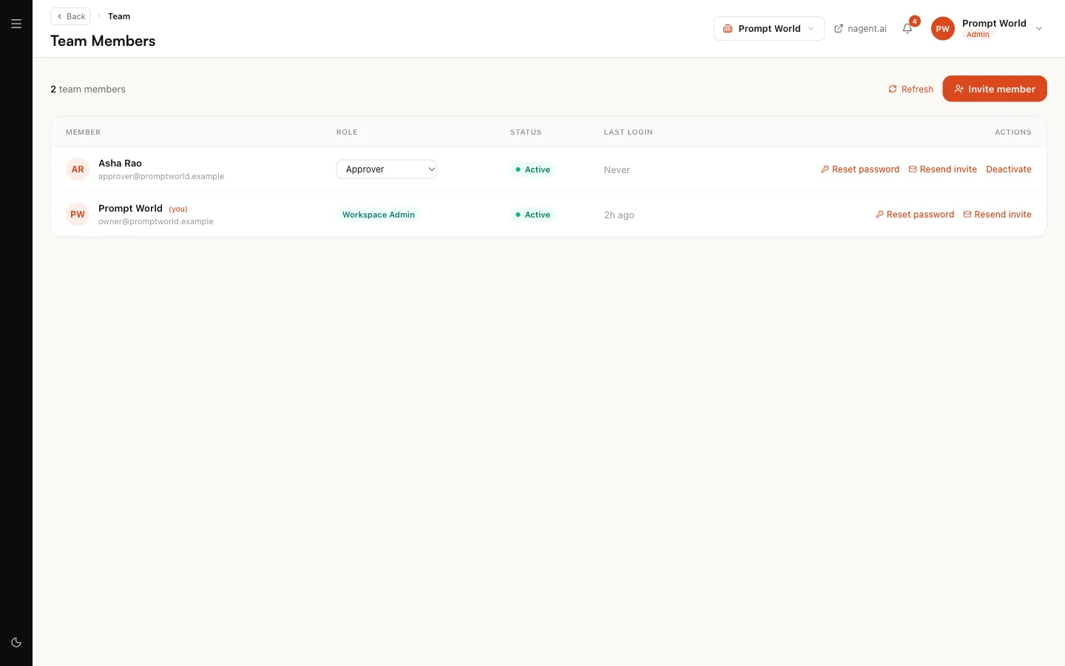Resend invite to Prompt World owner
Viewport: 1065px width, 666px height.
[x=998, y=215]
